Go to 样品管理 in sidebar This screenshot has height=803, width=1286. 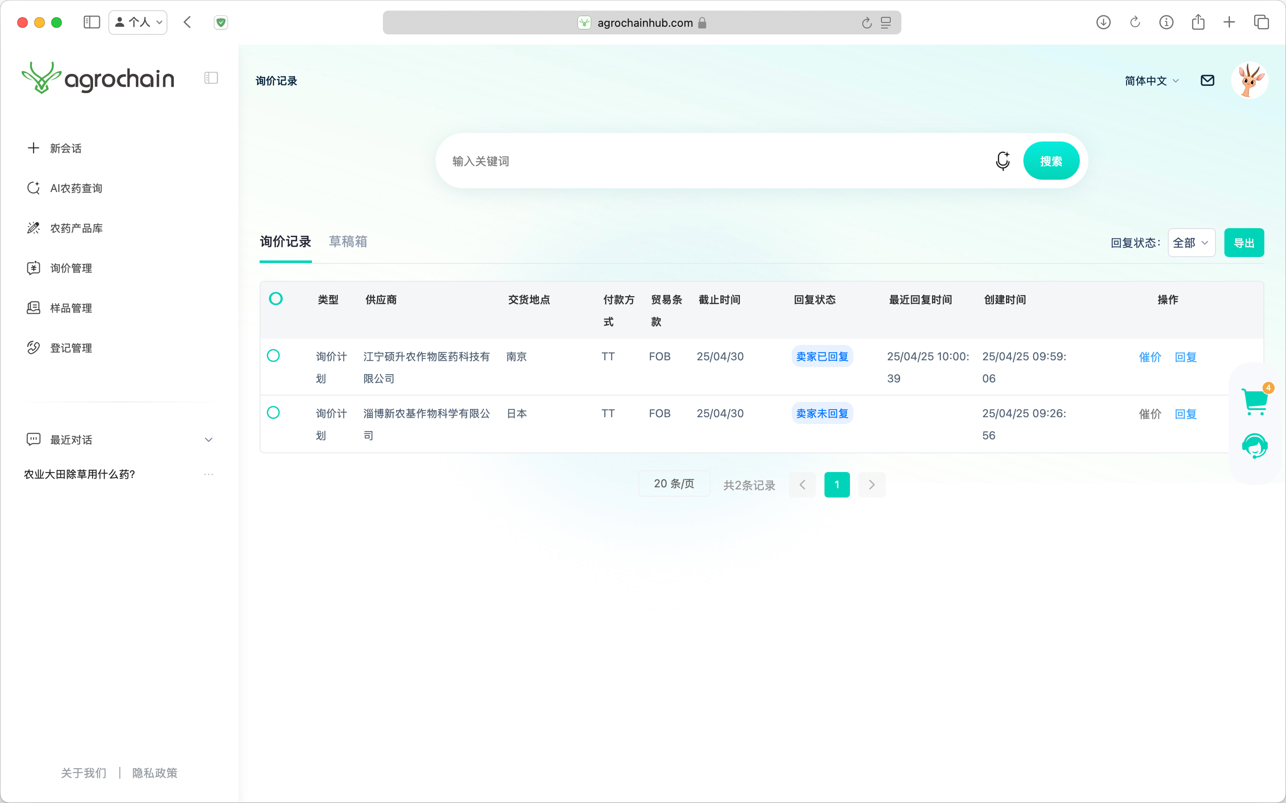click(x=71, y=308)
